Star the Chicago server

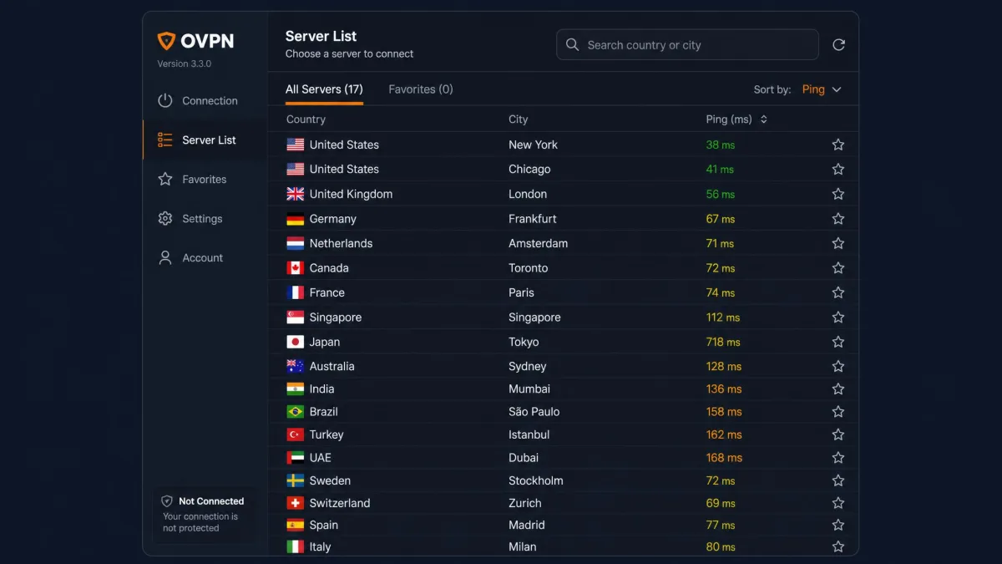(x=838, y=169)
